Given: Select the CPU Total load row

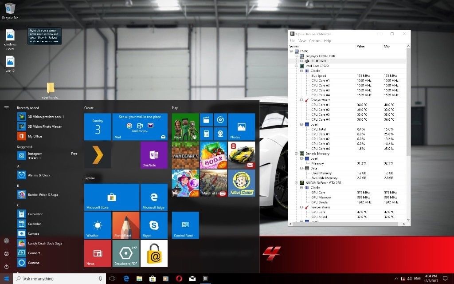Looking at the screenshot, I should [348, 129].
